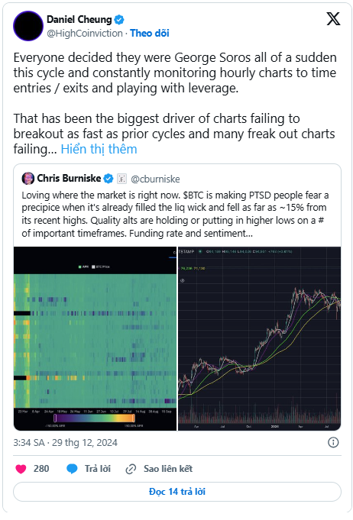Click the reply speech bubble icon
Image resolution: width=353 pixels, height=520 pixels.
72,469
